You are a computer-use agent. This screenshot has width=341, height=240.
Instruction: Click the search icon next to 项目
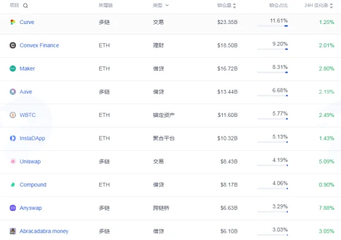coord(25,6)
